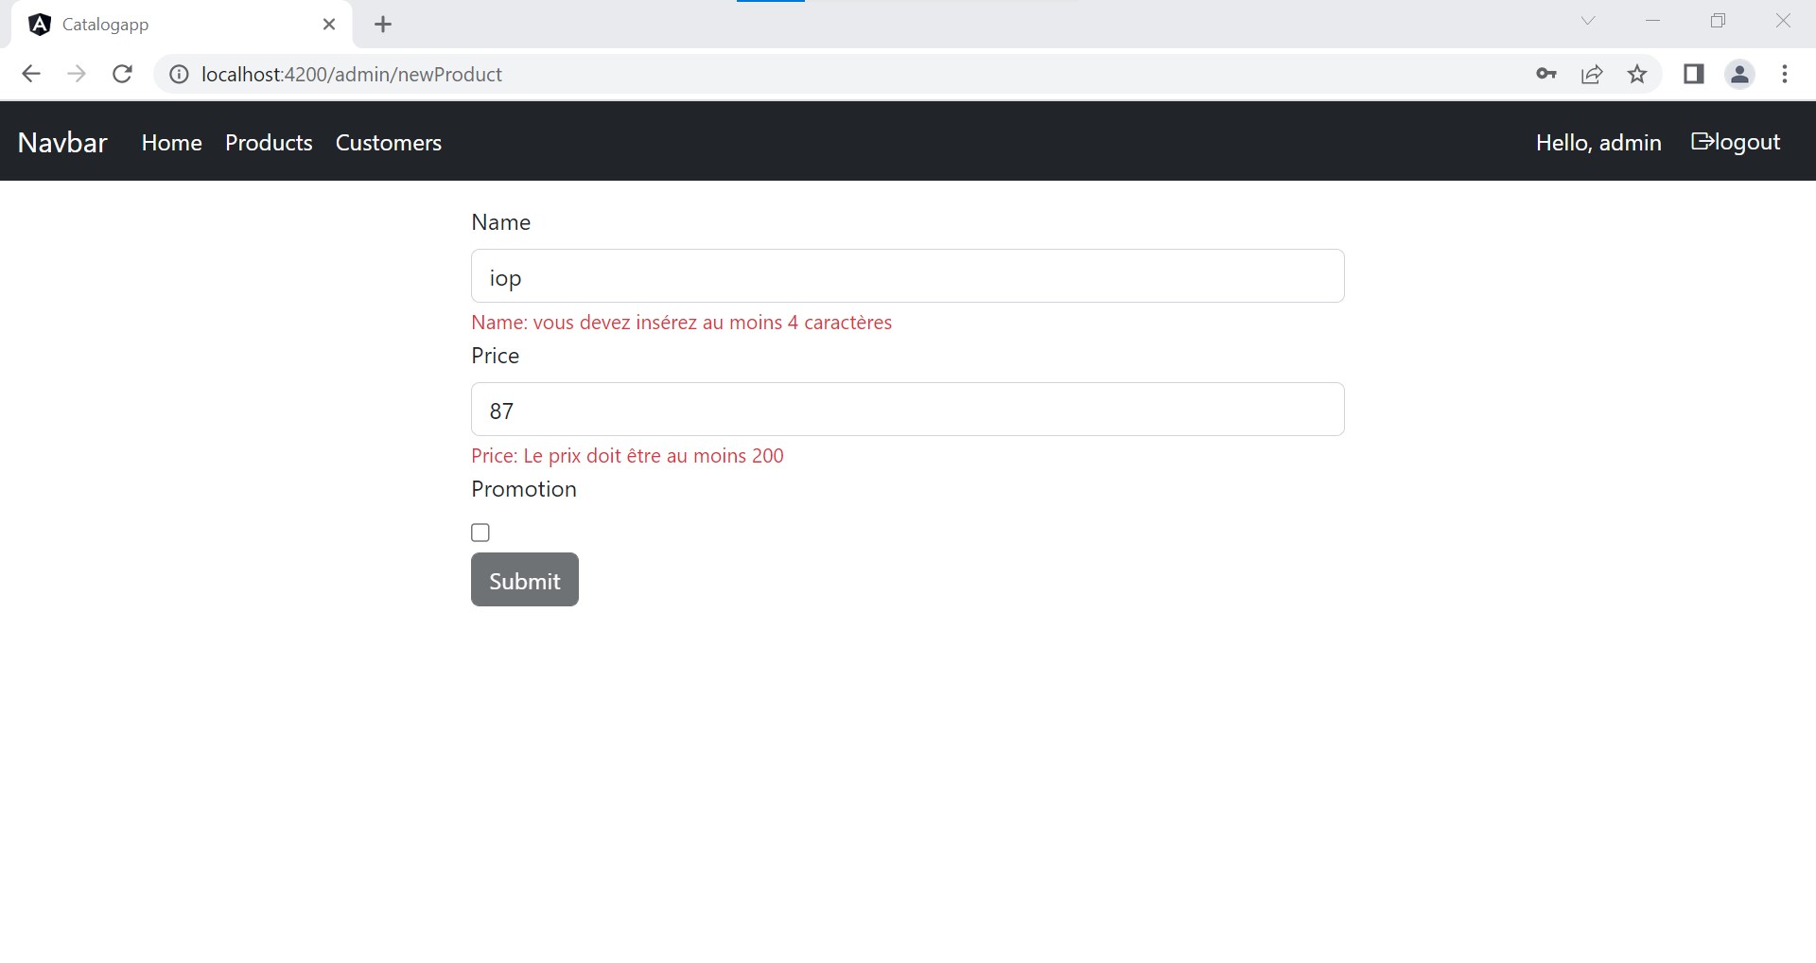Open saved passwords key icon

[x=1546, y=74]
